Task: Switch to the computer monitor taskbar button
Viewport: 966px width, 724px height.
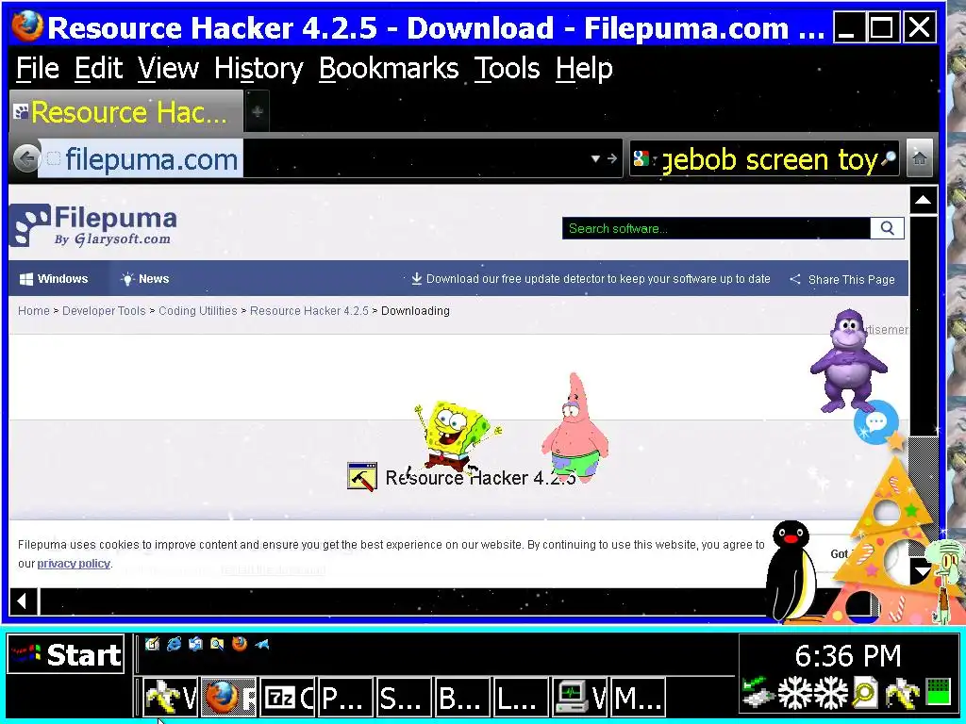Action: click(x=579, y=697)
